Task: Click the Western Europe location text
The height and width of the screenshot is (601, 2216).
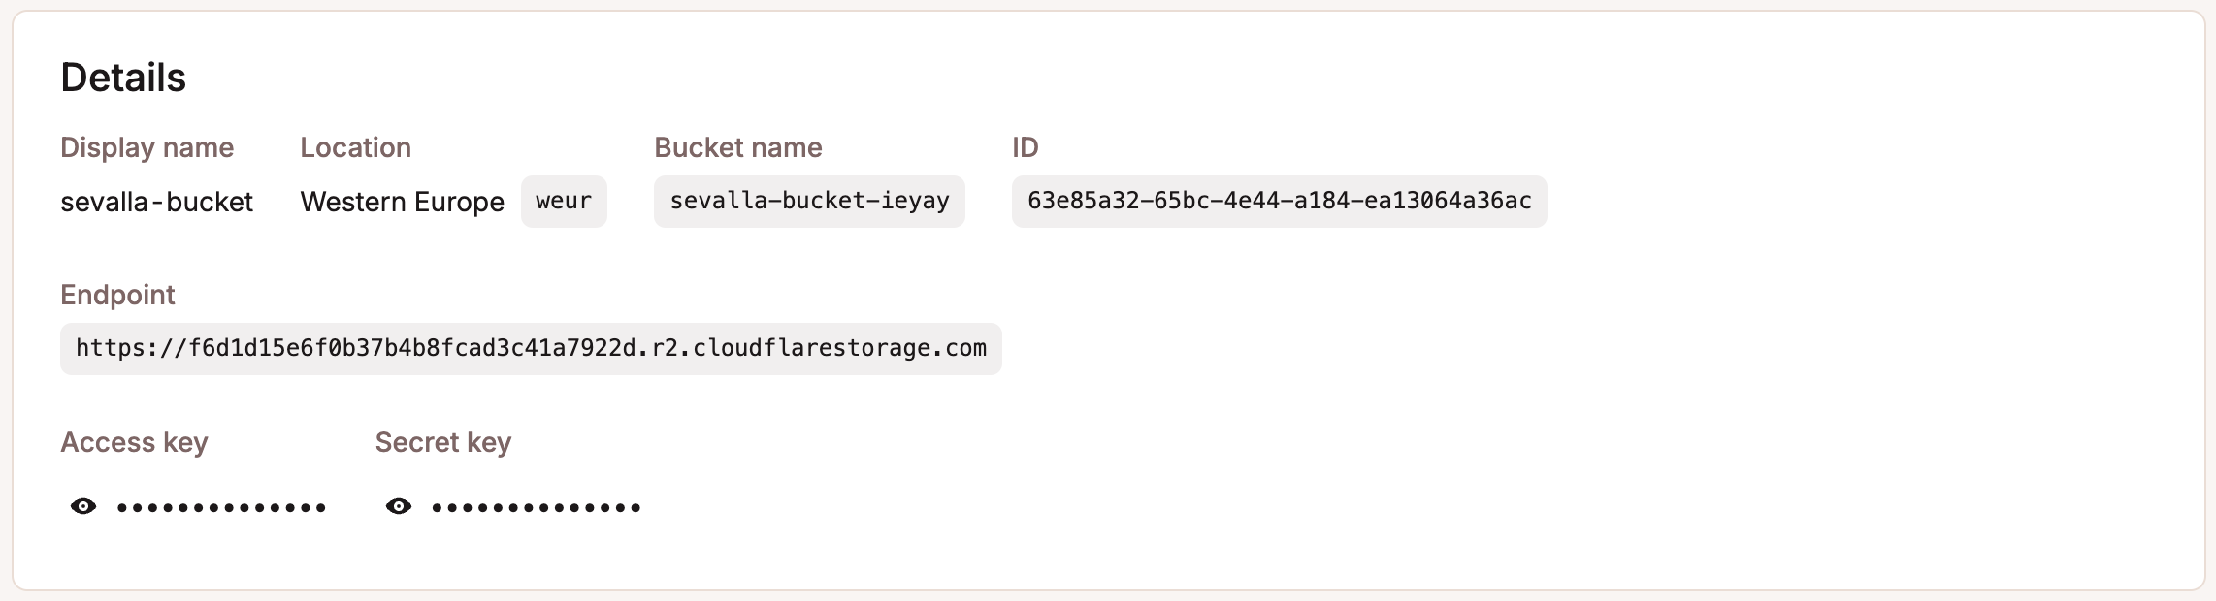Action: [x=402, y=202]
